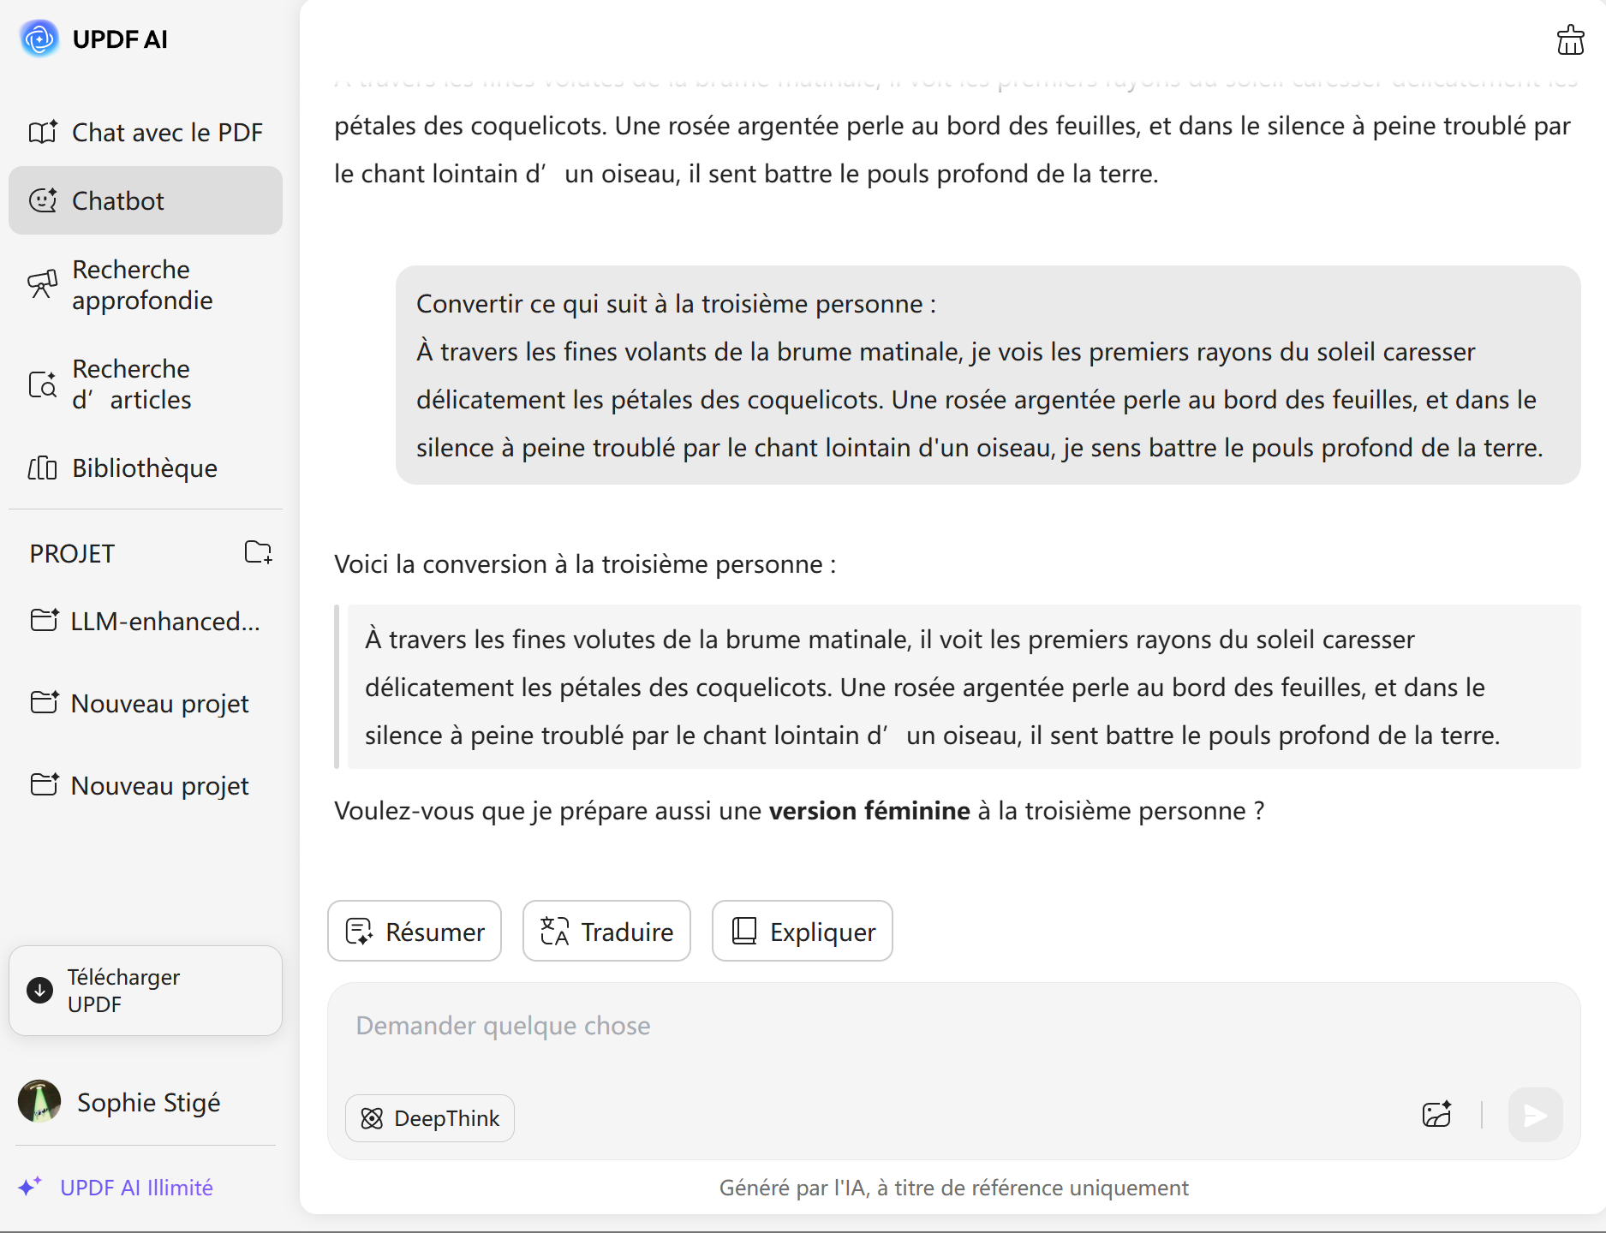Clear the chat with the broom icon
The height and width of the screenshot is (1233, 1606).
click(1569, 39)
